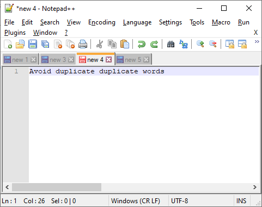Click the left scroll arrow
Screen dimensions: 262x207
click(x=7, y=187)
